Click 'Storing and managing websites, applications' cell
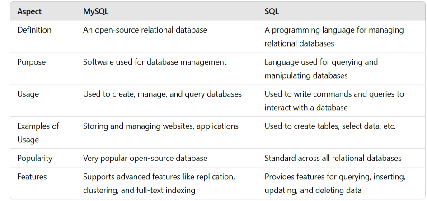The image size is (427, 201). point(167,133)
